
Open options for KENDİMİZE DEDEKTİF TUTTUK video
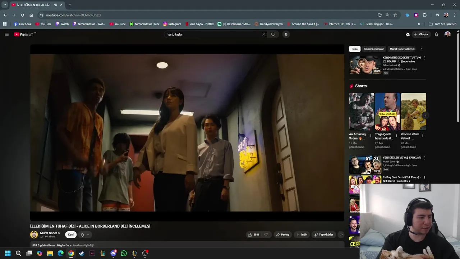(x=424, y=58)
